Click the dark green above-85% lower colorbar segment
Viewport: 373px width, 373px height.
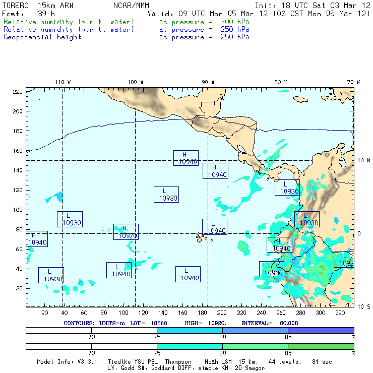click(321, 346)
